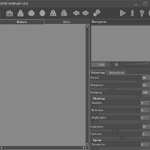The width and height of the screenshot is (150, 150).
Task: Click the vertical scrollbar up arrow
Action: [x=87, y=26]
